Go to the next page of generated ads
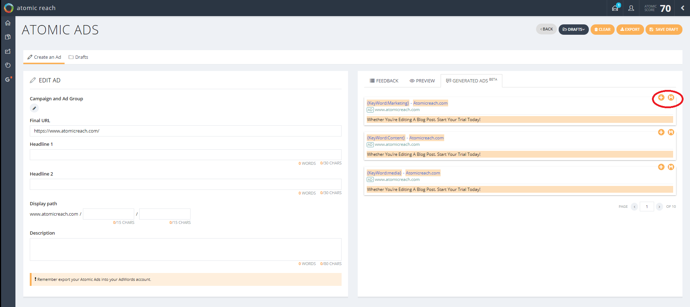690x307 pixels. pyautogui.click(x=660, y=207)
